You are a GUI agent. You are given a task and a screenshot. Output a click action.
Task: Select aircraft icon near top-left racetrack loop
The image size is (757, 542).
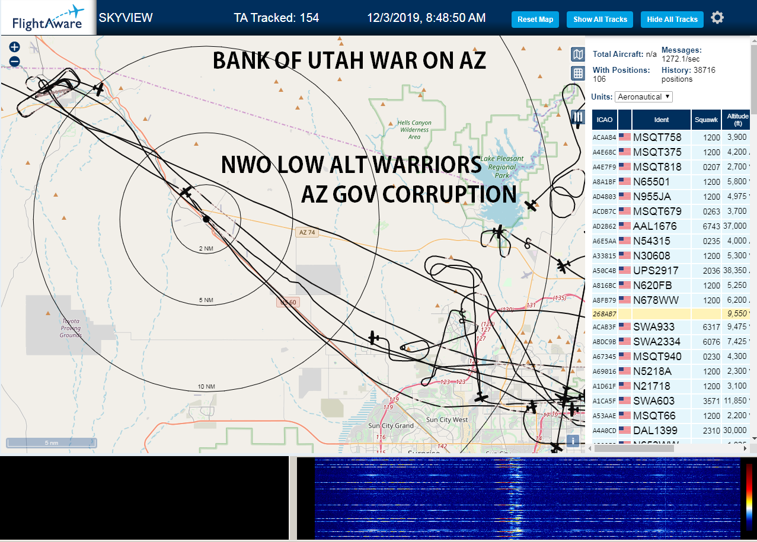(x=98, y=88)
